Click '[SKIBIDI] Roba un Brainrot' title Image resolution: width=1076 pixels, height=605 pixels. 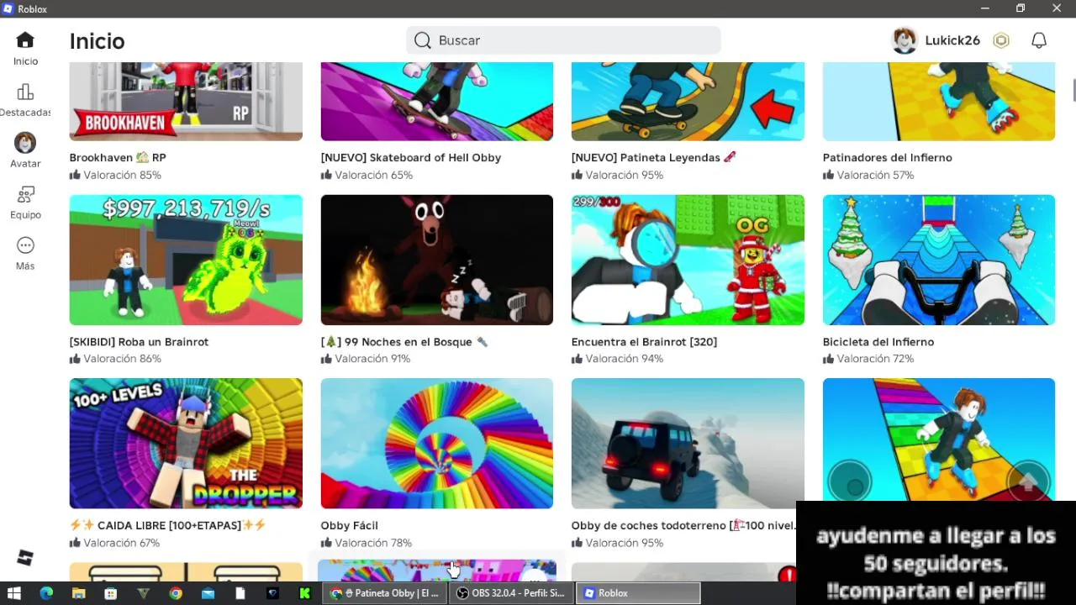tap(139, 342)
